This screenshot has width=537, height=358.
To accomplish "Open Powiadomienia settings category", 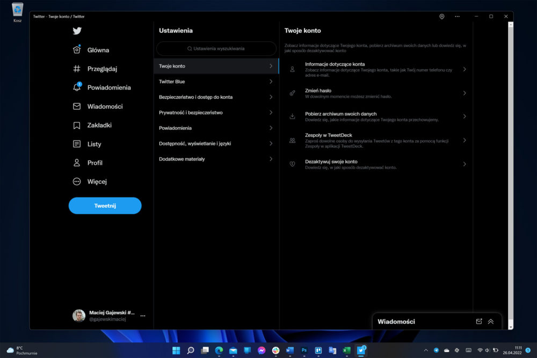I will pyautogui.click(x=216, y=128).
